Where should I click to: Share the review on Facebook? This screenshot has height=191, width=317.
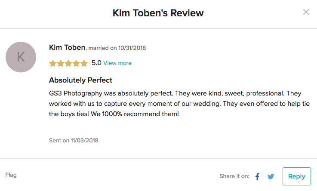258,176
